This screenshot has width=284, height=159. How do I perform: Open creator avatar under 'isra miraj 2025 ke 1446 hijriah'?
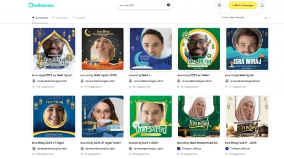34,81
